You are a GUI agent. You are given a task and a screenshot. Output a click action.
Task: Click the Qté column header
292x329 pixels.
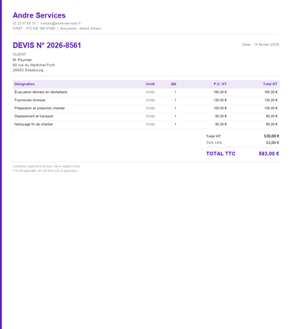[x=174, y=84]
